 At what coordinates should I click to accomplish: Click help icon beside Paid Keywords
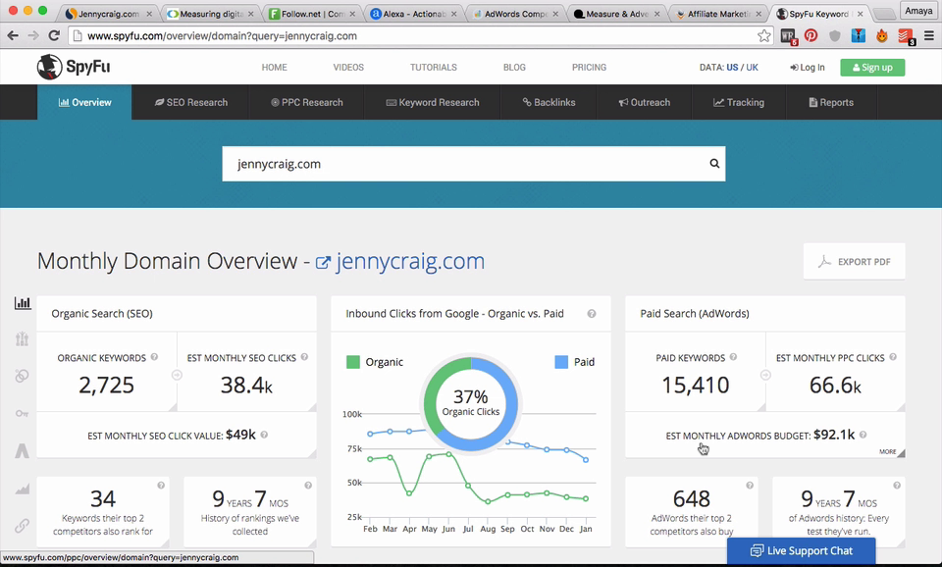[x=734, y=357]
